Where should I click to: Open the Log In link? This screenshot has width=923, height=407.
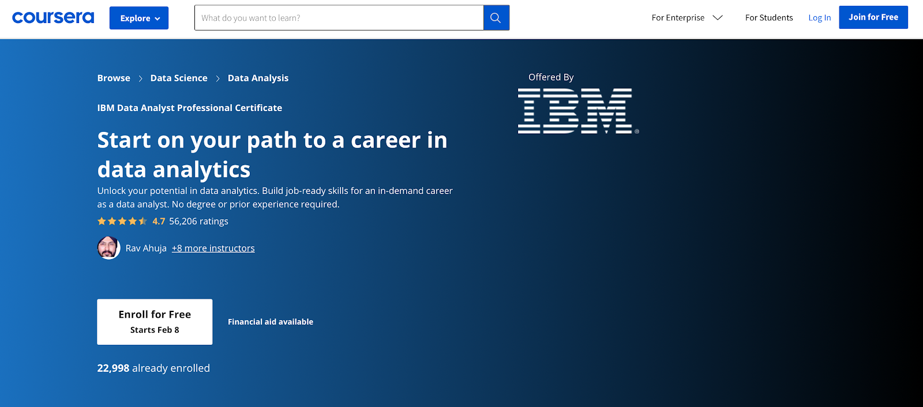tap(819, 18)
